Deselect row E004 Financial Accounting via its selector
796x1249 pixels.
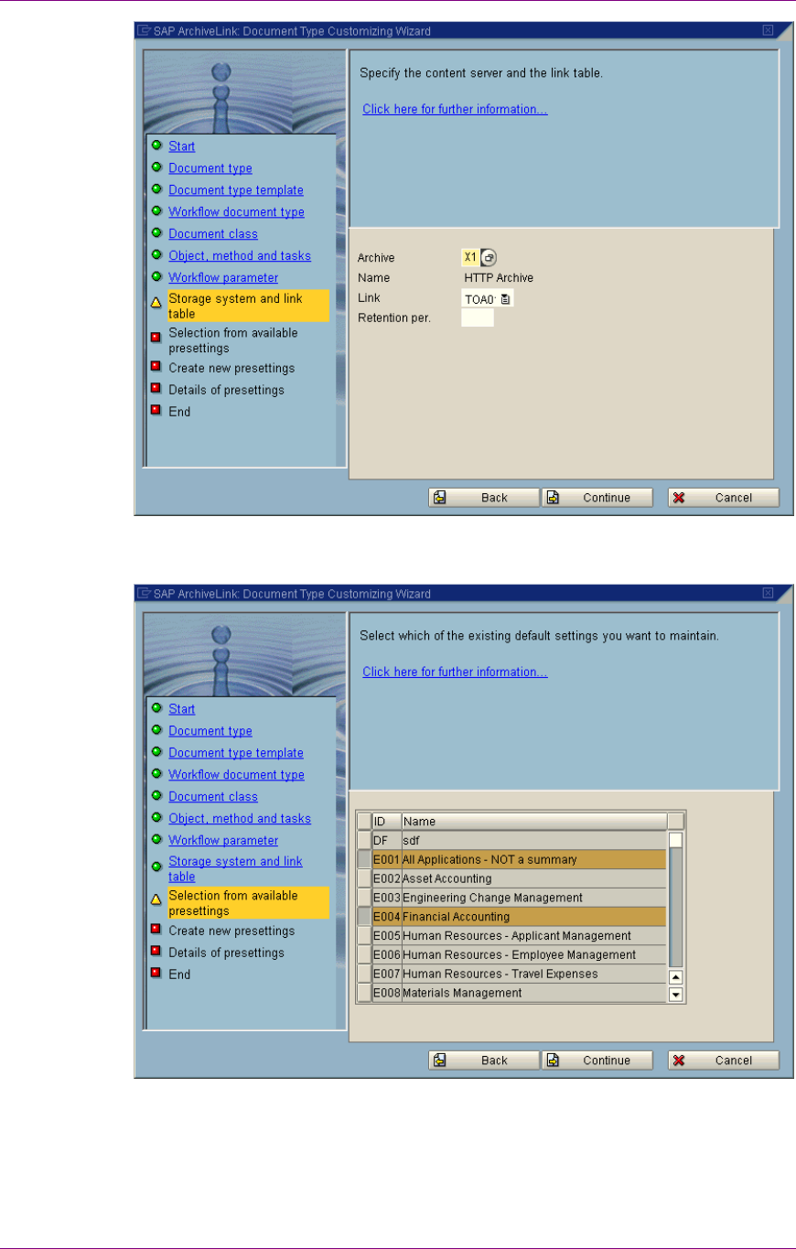coord(364,917)
